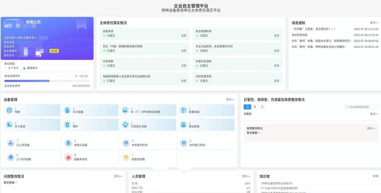
Task: Click the pressure pipeline (压力管道) icon
Action: (x=9, y=125)
